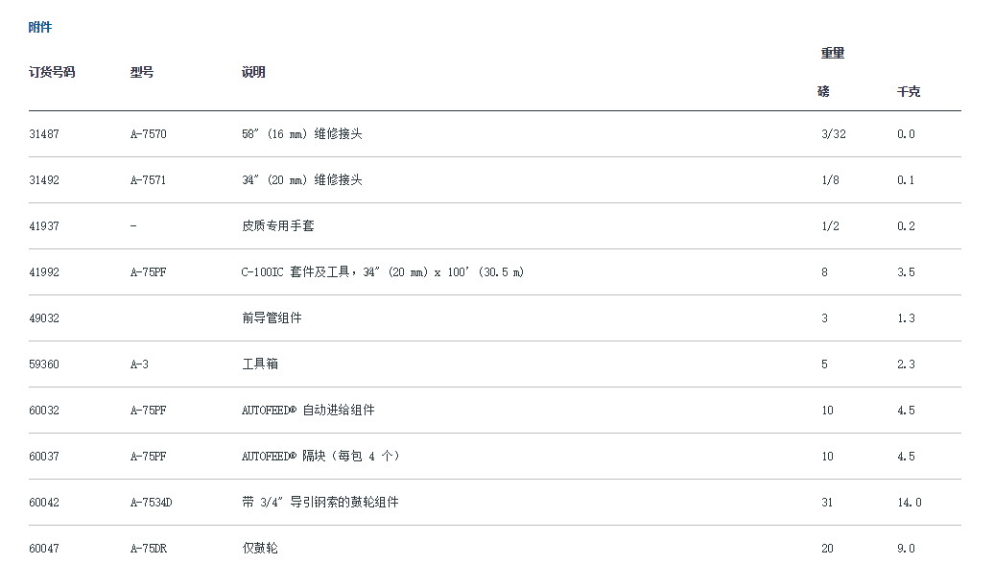994x564 pixels.
Task: Select order number 41992
Action: pos(44,272)
